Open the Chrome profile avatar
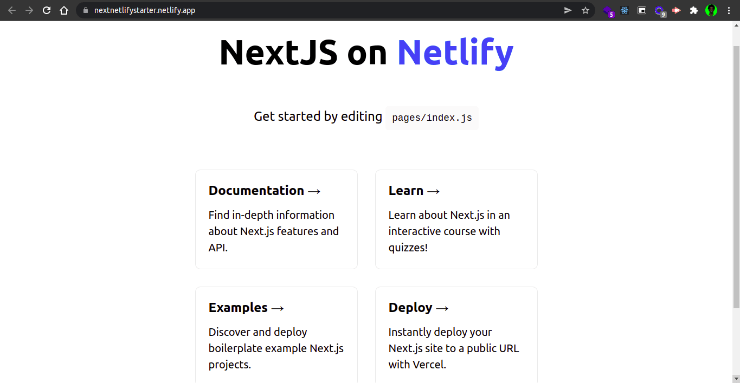Viewport: 740px width, 383px height. tap(711, 10)
